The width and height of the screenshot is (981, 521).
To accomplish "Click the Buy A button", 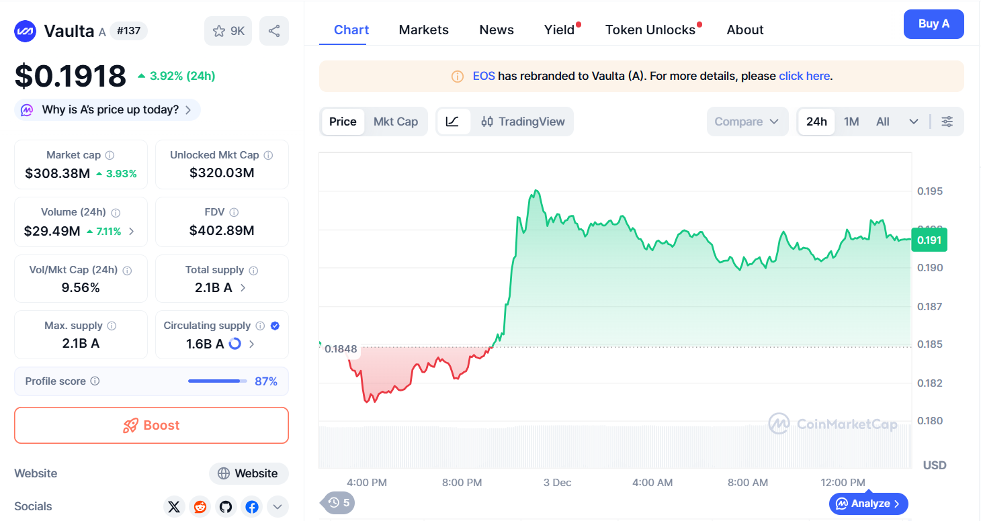I will 934,23.
